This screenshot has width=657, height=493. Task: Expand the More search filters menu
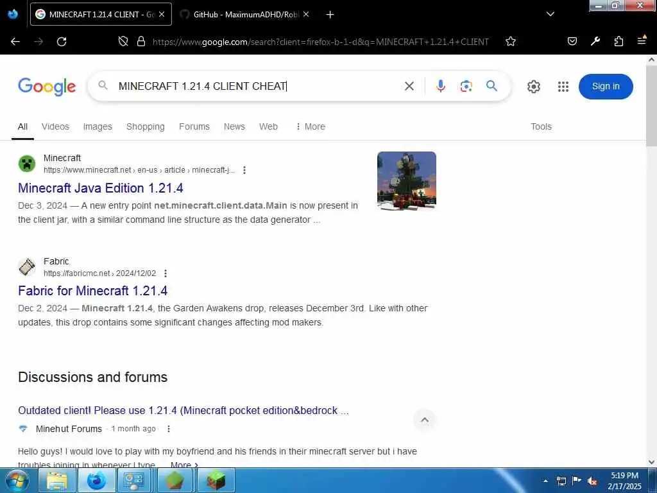pos(311,126)
